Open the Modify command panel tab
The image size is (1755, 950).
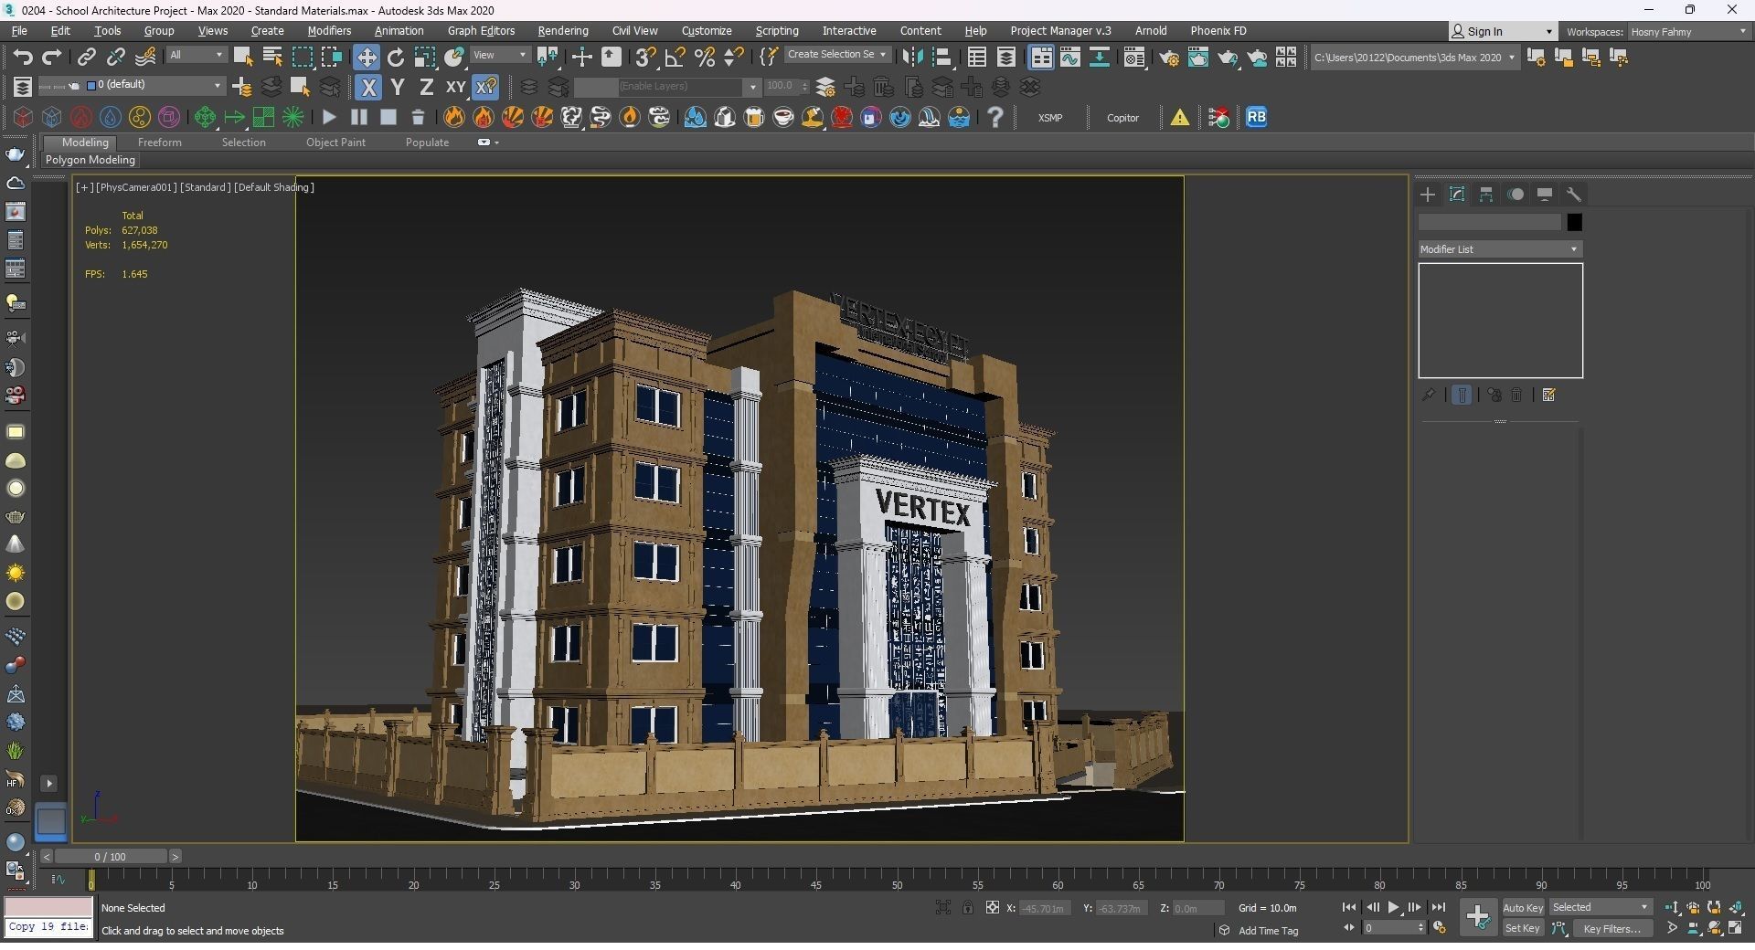(1457, 195)
